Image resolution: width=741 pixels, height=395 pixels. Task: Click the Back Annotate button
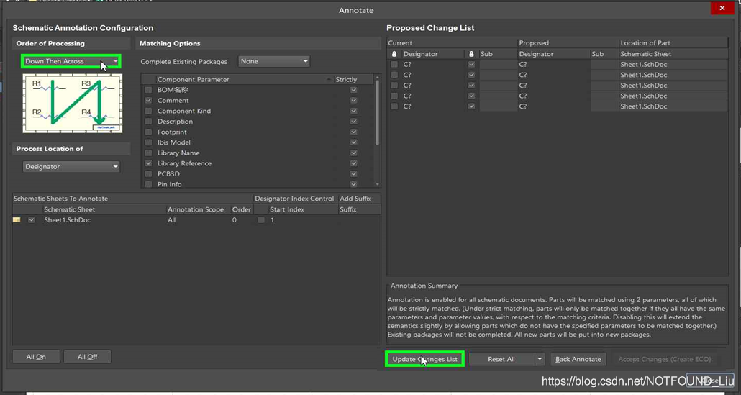pyautogui.click(x=578, y=360)
